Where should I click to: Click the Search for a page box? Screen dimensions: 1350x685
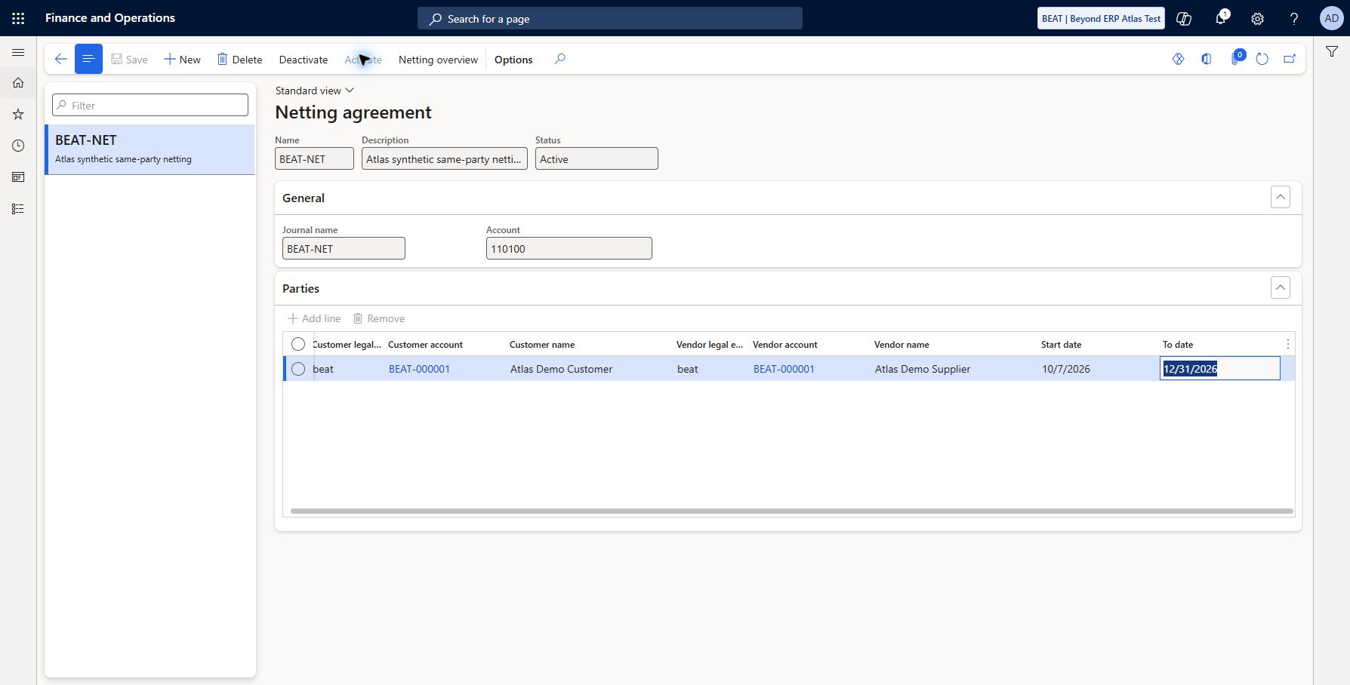pos(609,19)
